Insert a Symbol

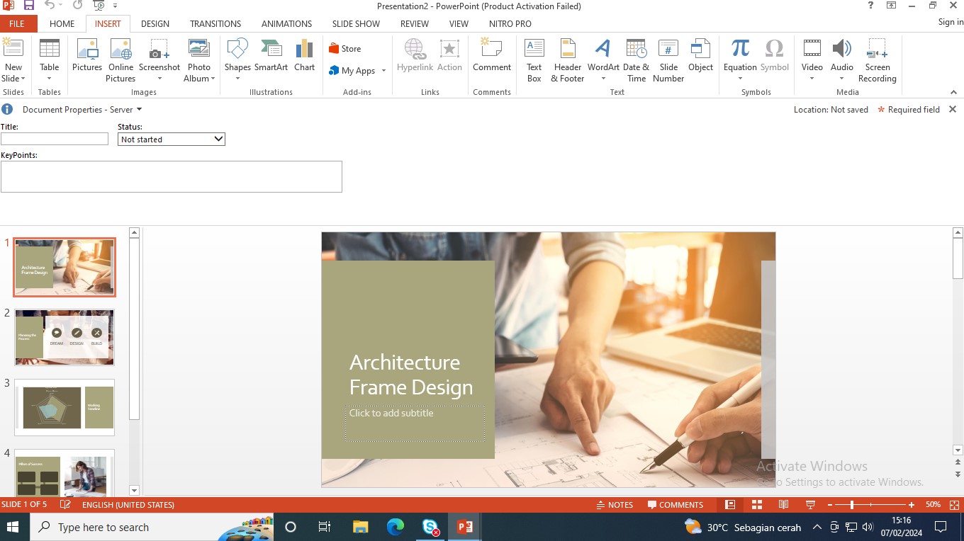(774, 57)
